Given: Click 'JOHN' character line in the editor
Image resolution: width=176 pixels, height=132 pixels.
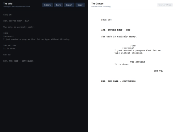Looking at the screenshot, I should [x=6, y=33].
